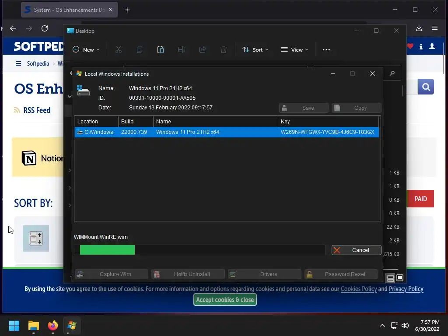Image resolution: width=448 pixels, height=336 pixels.
Task: Switch Explorer to large thumbnails view icon
Action: tap(400, 278)
